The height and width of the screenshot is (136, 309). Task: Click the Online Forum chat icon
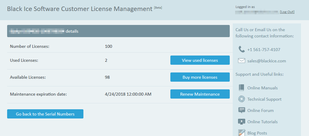pos(242,110)
